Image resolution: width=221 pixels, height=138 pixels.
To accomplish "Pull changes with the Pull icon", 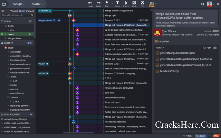I will tap(107, 3).
